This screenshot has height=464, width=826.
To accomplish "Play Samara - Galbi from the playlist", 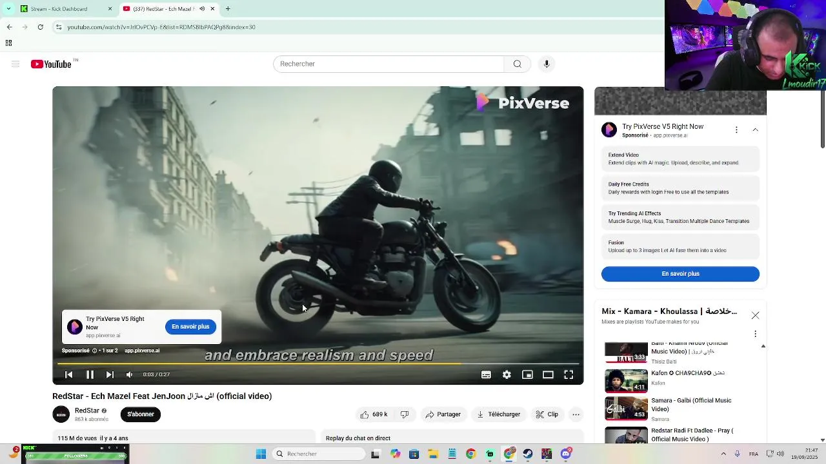I will tap(680, 408).
